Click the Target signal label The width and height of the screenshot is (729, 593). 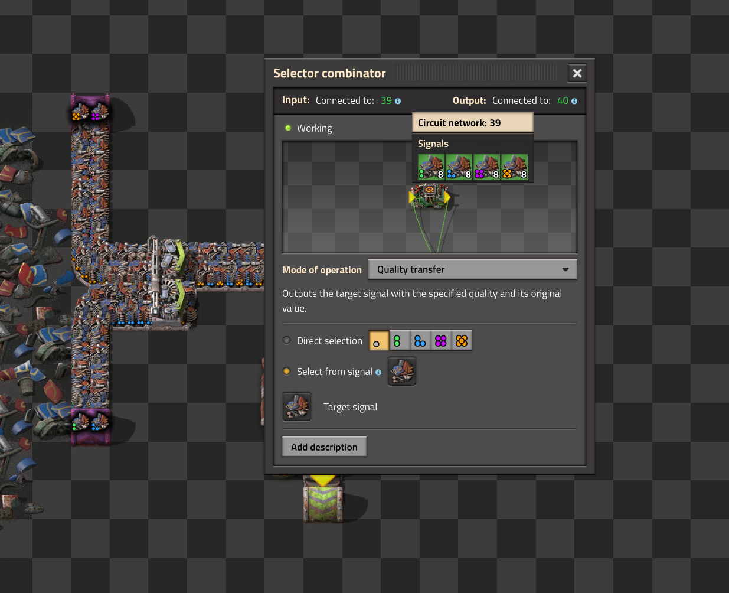tap(350, 407)
